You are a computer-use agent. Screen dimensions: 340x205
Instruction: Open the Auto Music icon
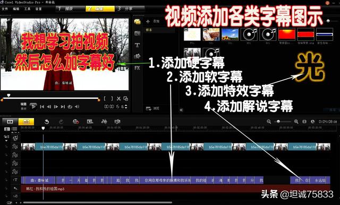click(117, 122)
